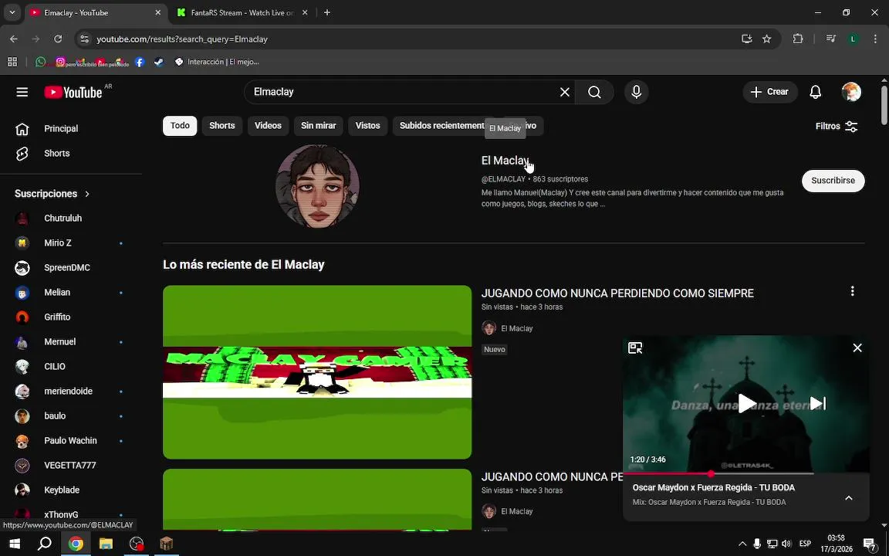This screenshot has height=556, width=889.
Task: View site information icon in address bar
Action: pyautogui.click(x=84, y=39)
